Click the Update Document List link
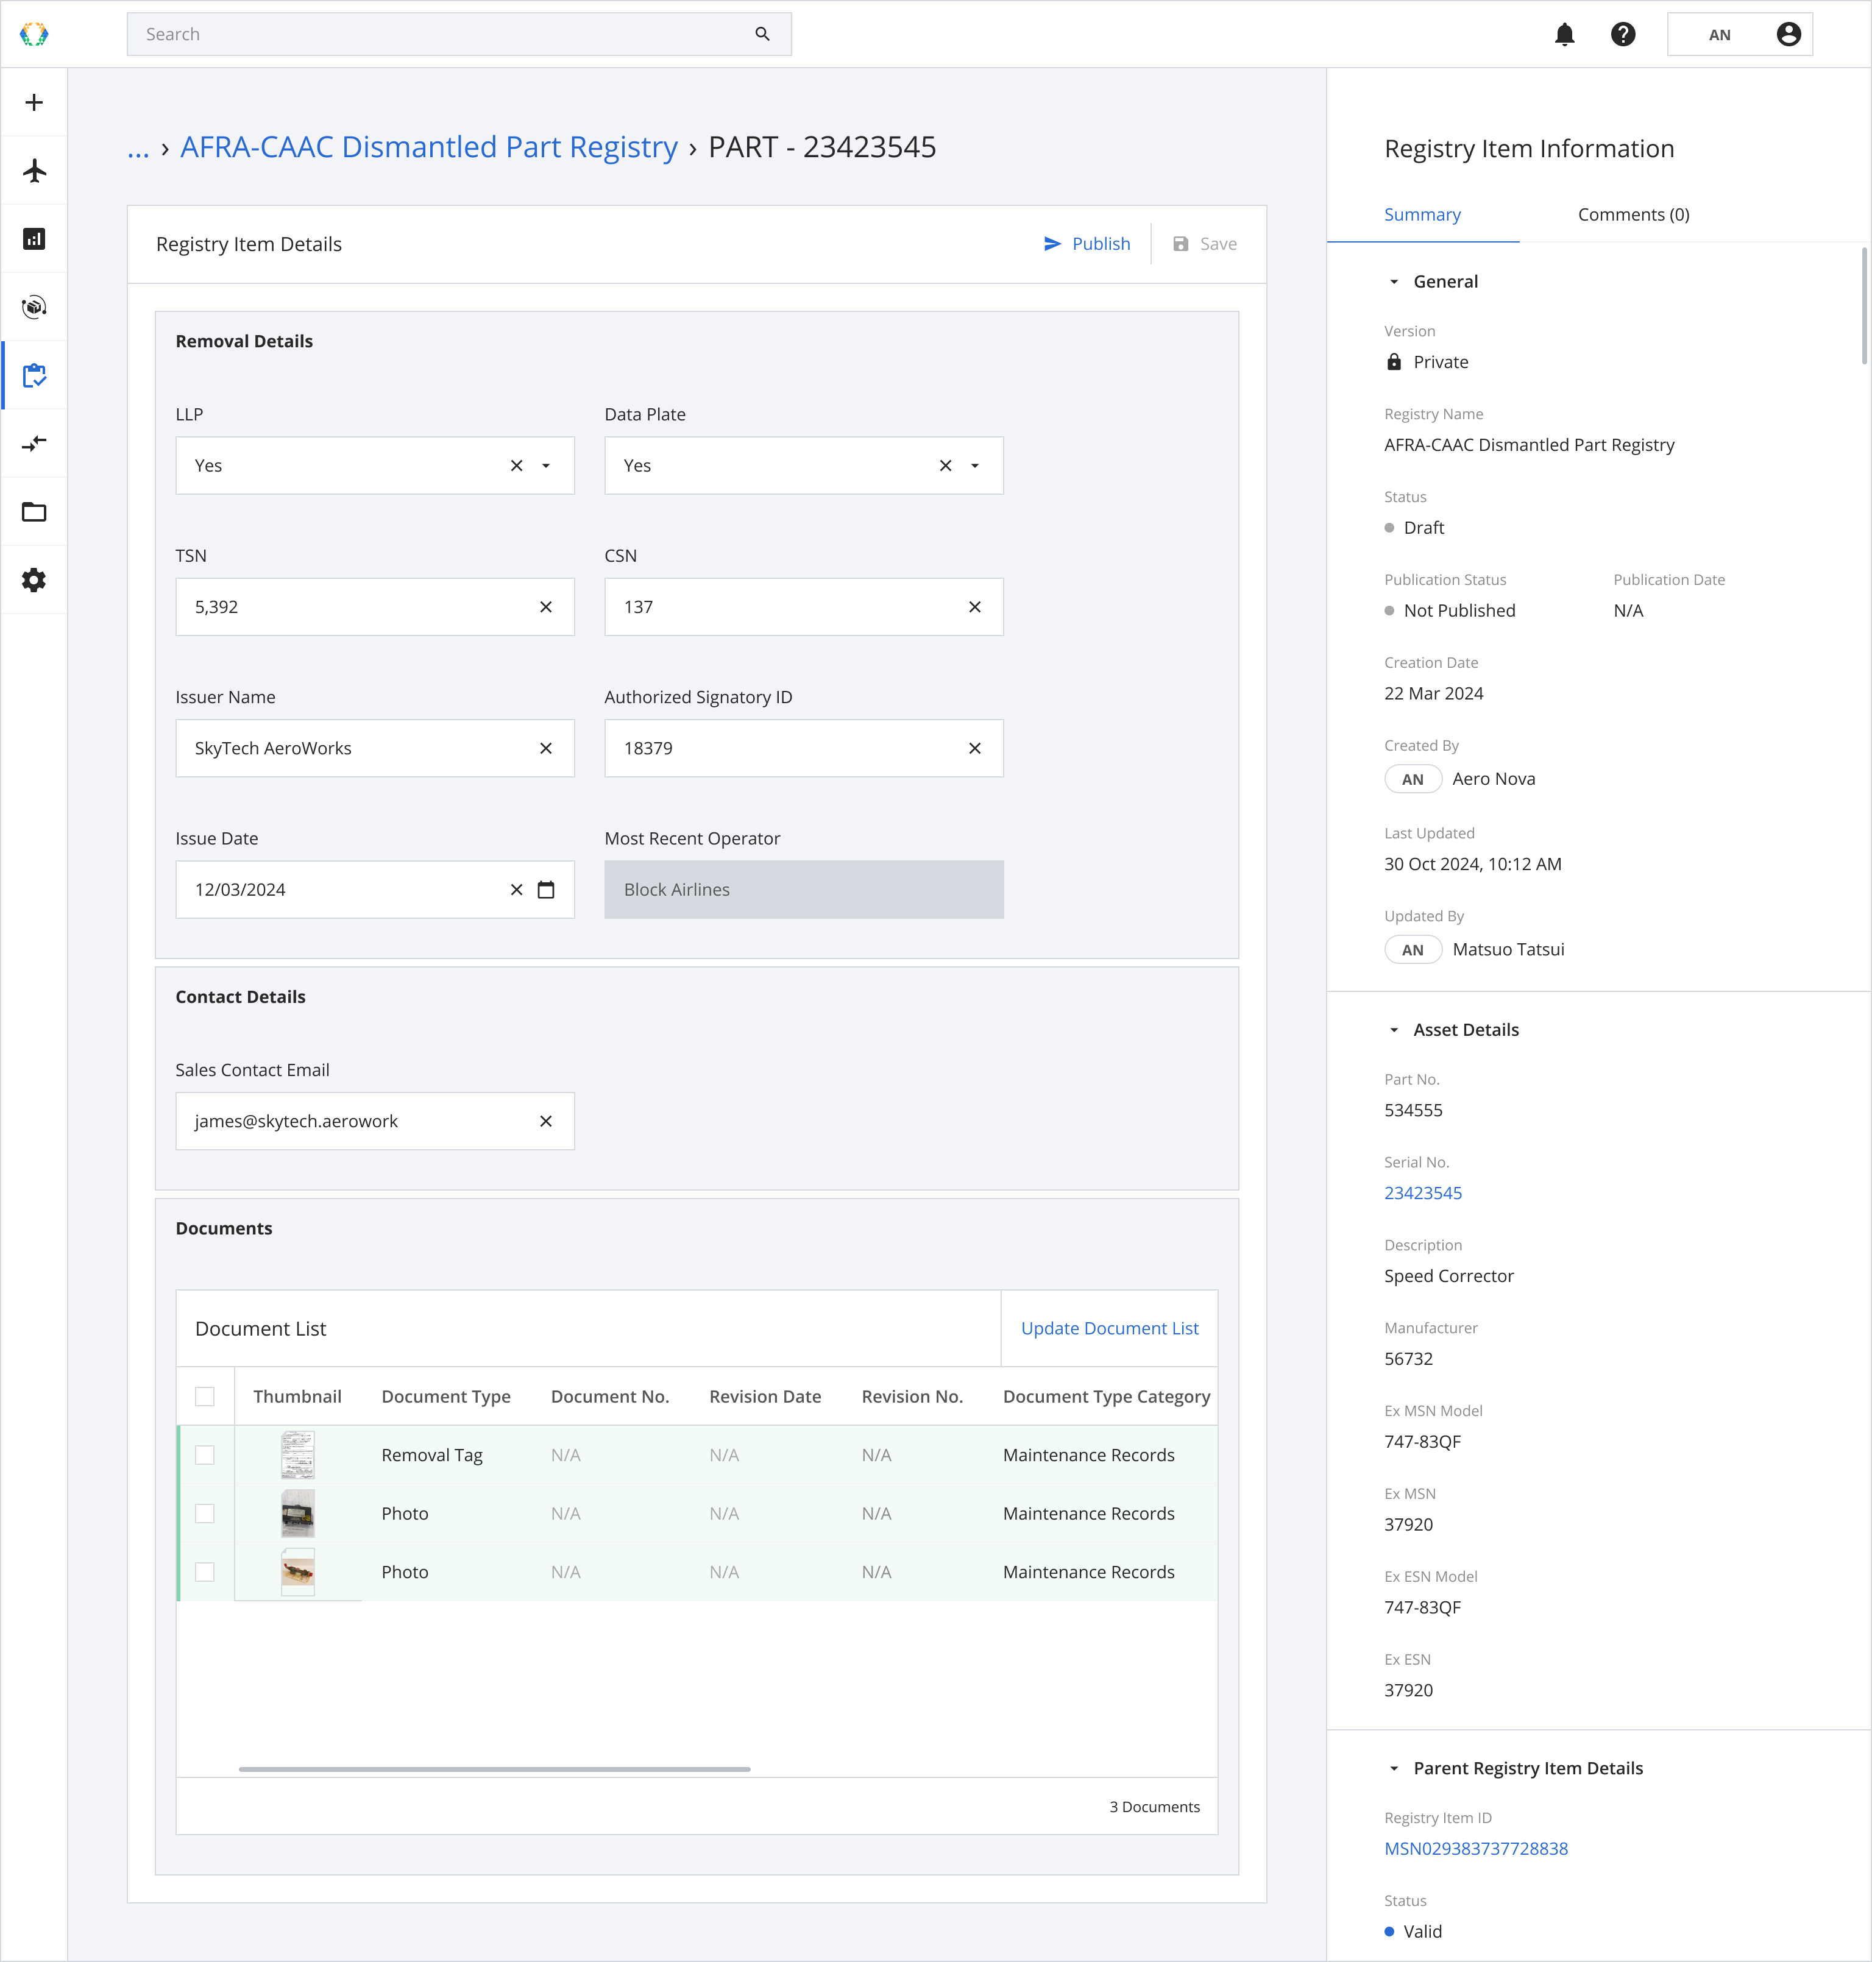Screen dimensions: 1872x1962 (x=1108, y=1328)
